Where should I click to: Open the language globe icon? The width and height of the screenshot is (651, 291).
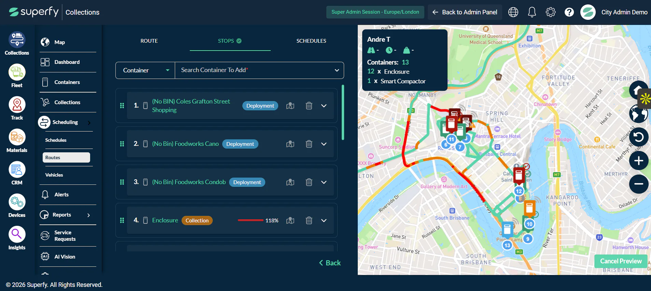pyautogui.click(x=513, y=12)
